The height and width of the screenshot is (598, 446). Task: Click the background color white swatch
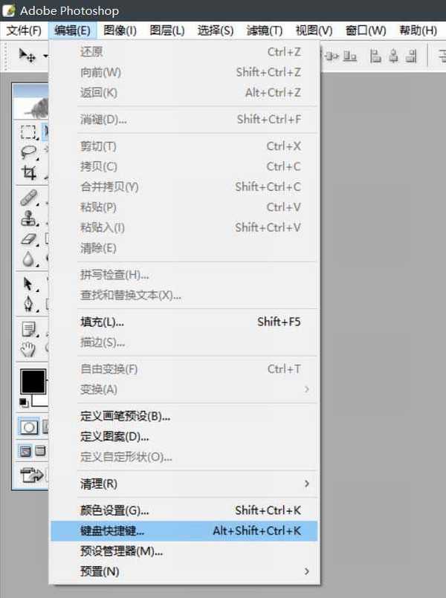coord(40,400)
